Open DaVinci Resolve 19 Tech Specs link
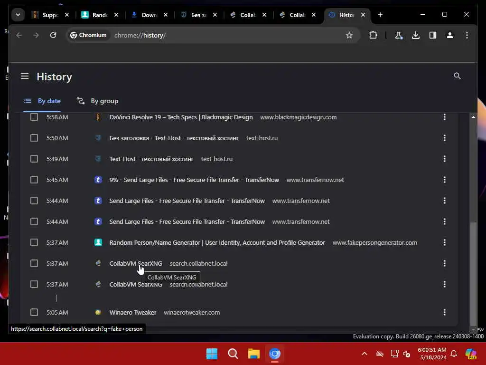This screenshot has height=365, width=486. click(x=181, y=117)
